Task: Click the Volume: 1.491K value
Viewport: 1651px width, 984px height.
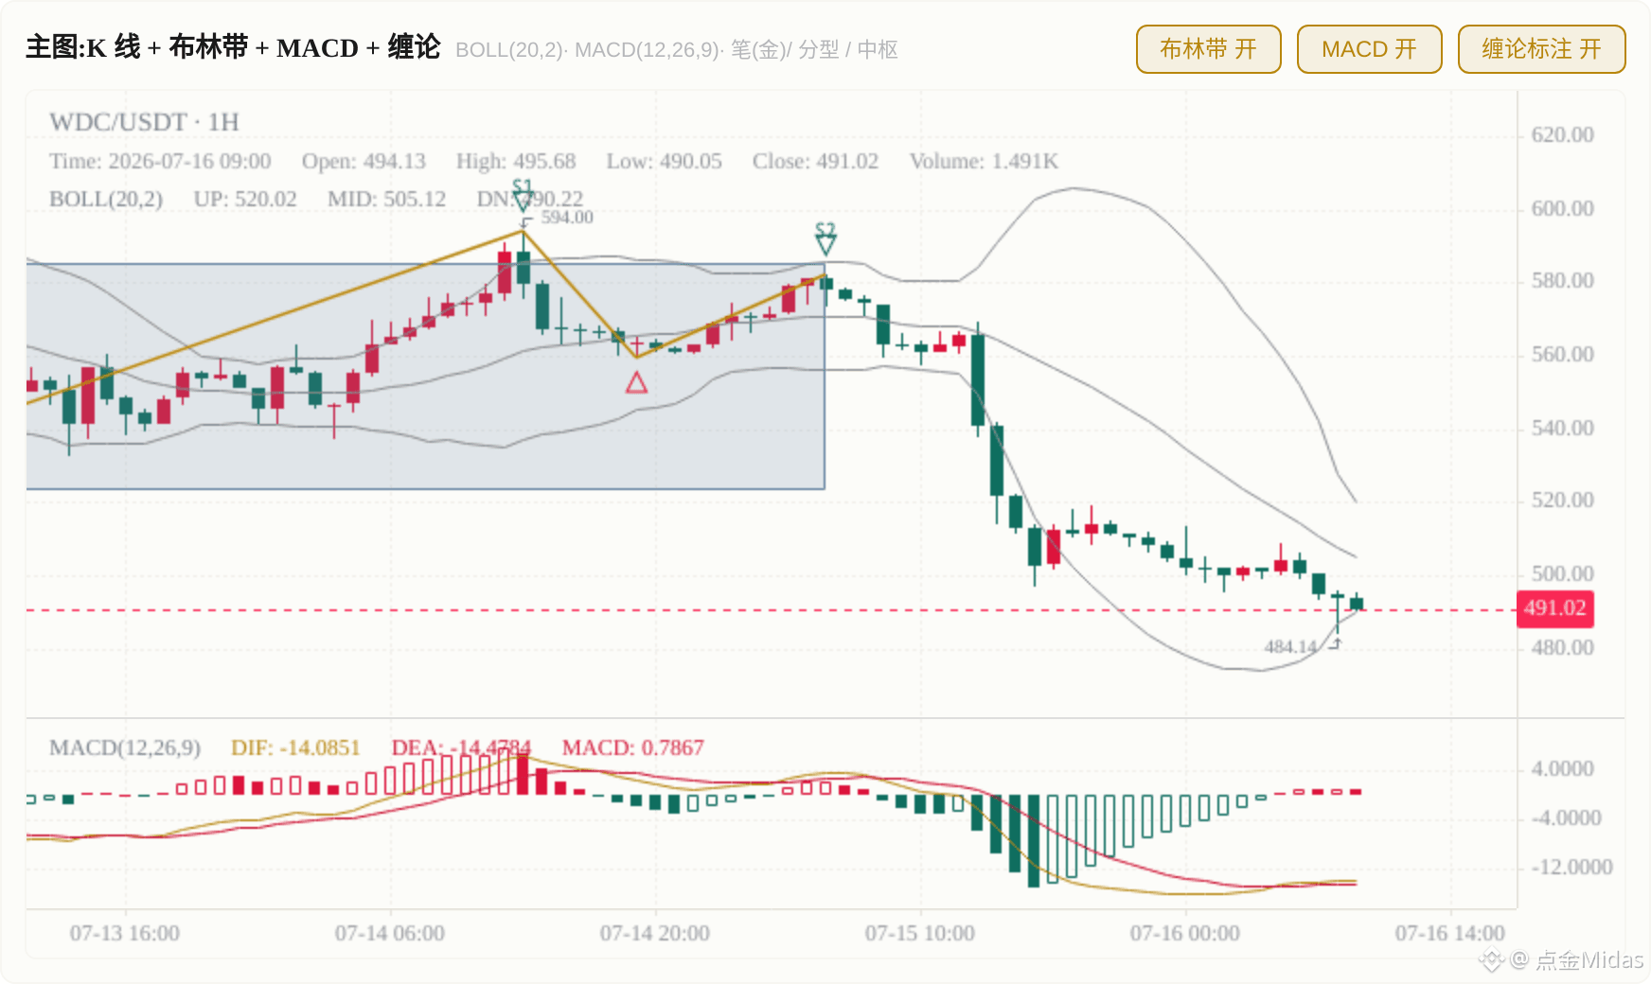Action: (x=984, y=162)
